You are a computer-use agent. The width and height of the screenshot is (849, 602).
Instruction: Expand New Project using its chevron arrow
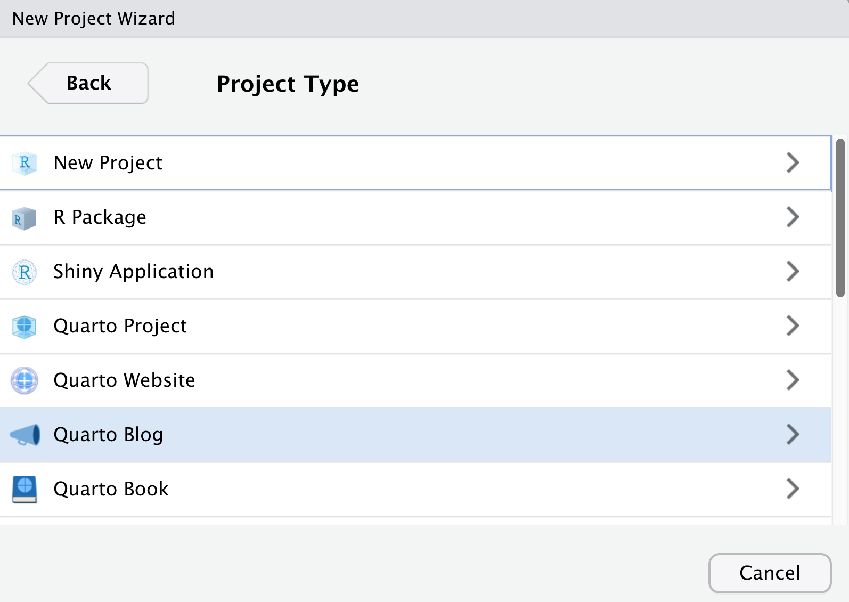(793, 163)
